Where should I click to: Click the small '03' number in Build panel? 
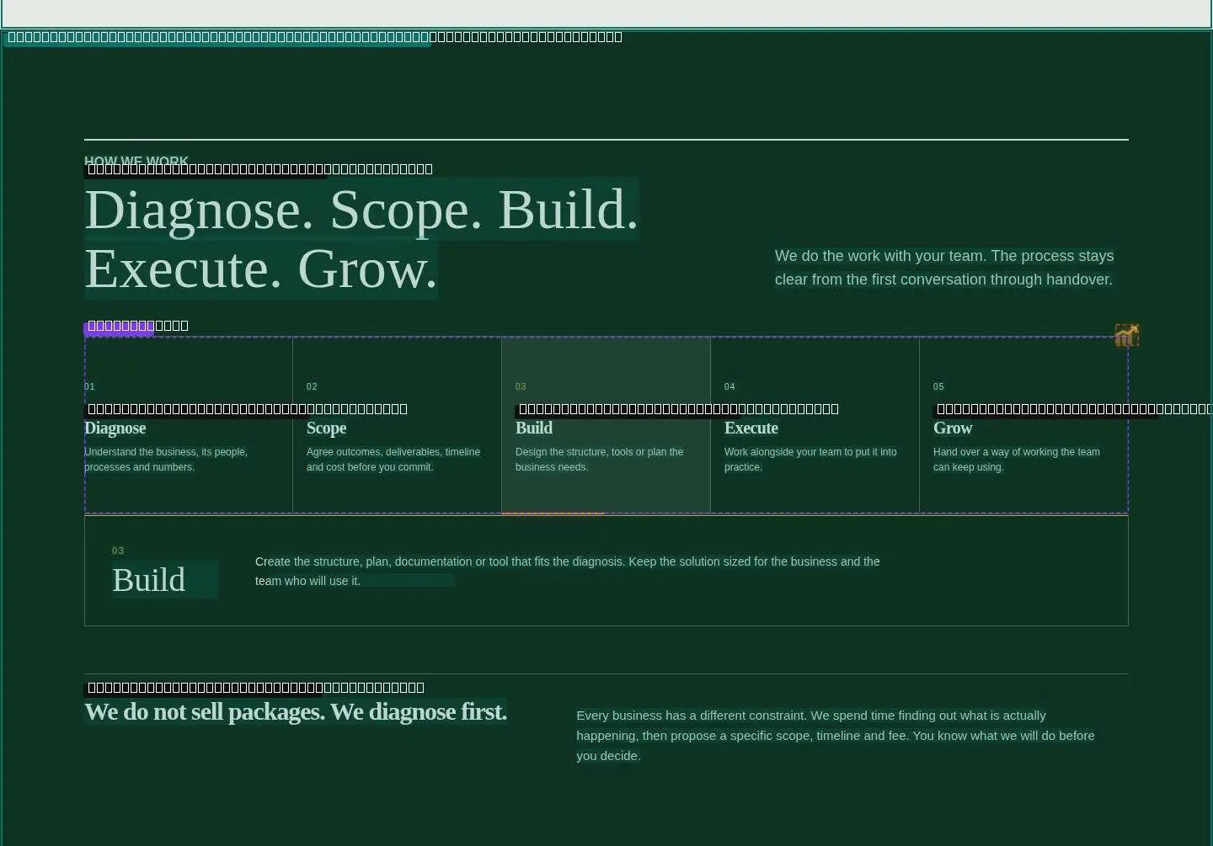click(118, 551)
